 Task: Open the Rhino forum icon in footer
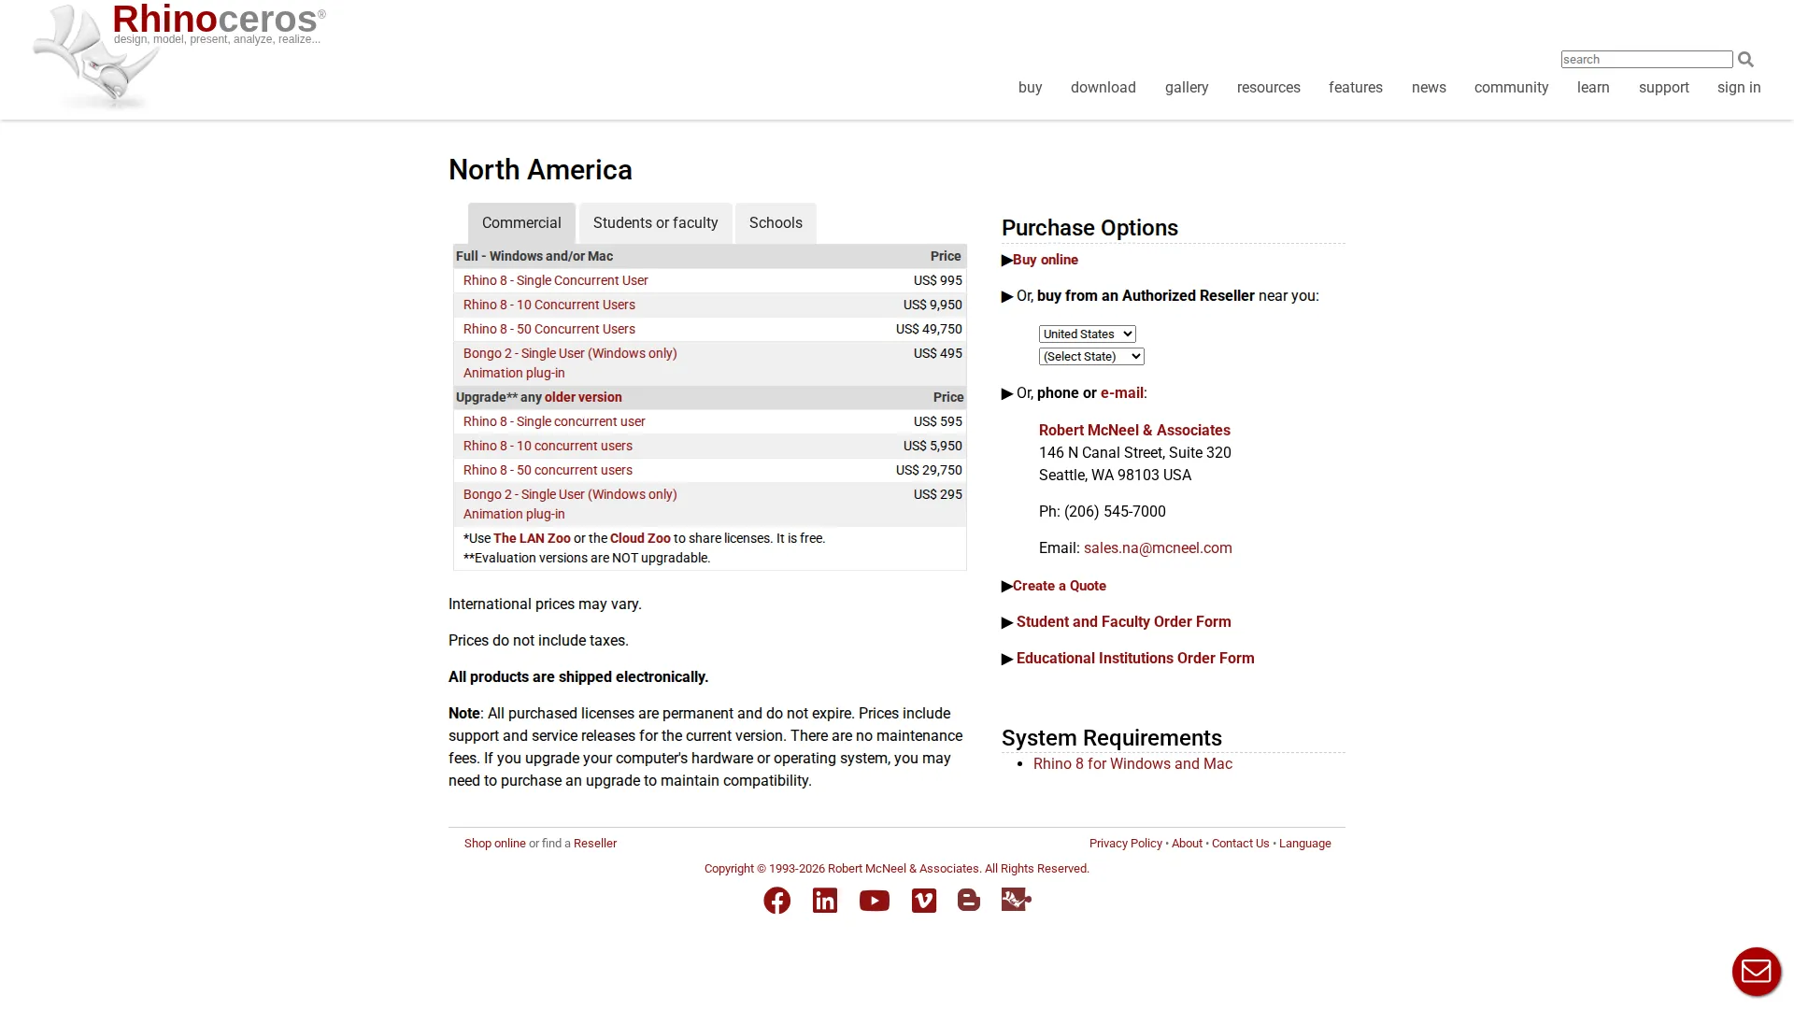1017,900
